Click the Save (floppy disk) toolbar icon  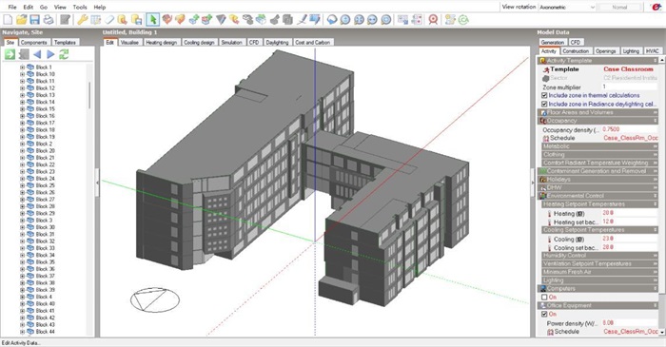pyautogui.click(x=34, y=20)
